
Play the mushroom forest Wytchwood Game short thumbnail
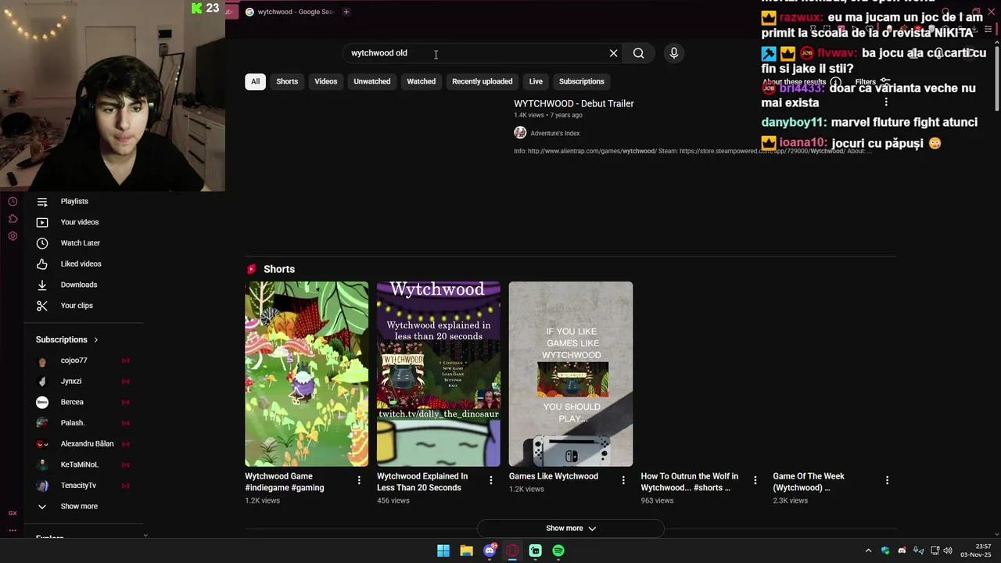307,374
